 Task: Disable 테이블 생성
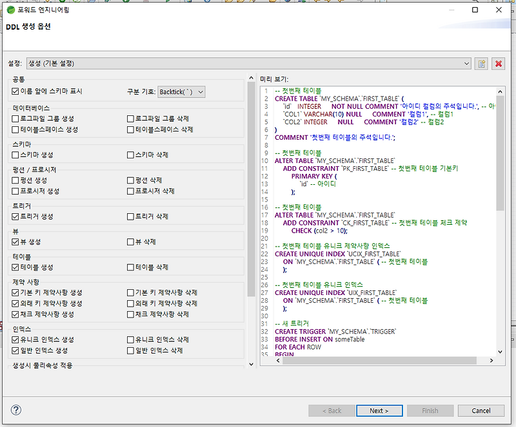coord(14,267)
